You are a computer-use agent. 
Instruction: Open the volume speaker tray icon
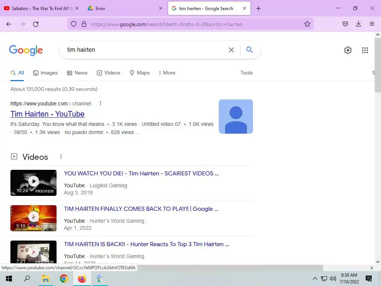click(x=333, y=279)
